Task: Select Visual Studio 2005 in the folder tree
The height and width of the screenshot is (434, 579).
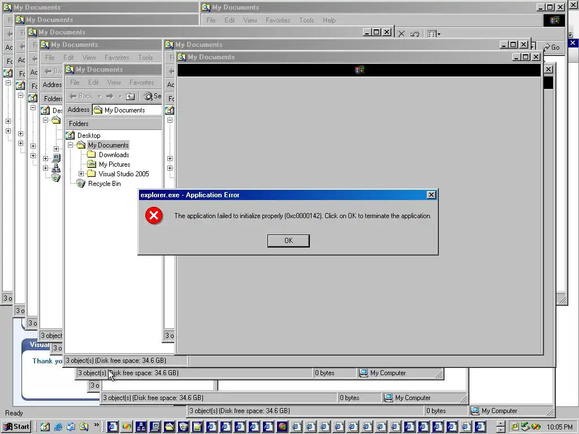Action: pos(124,174)
